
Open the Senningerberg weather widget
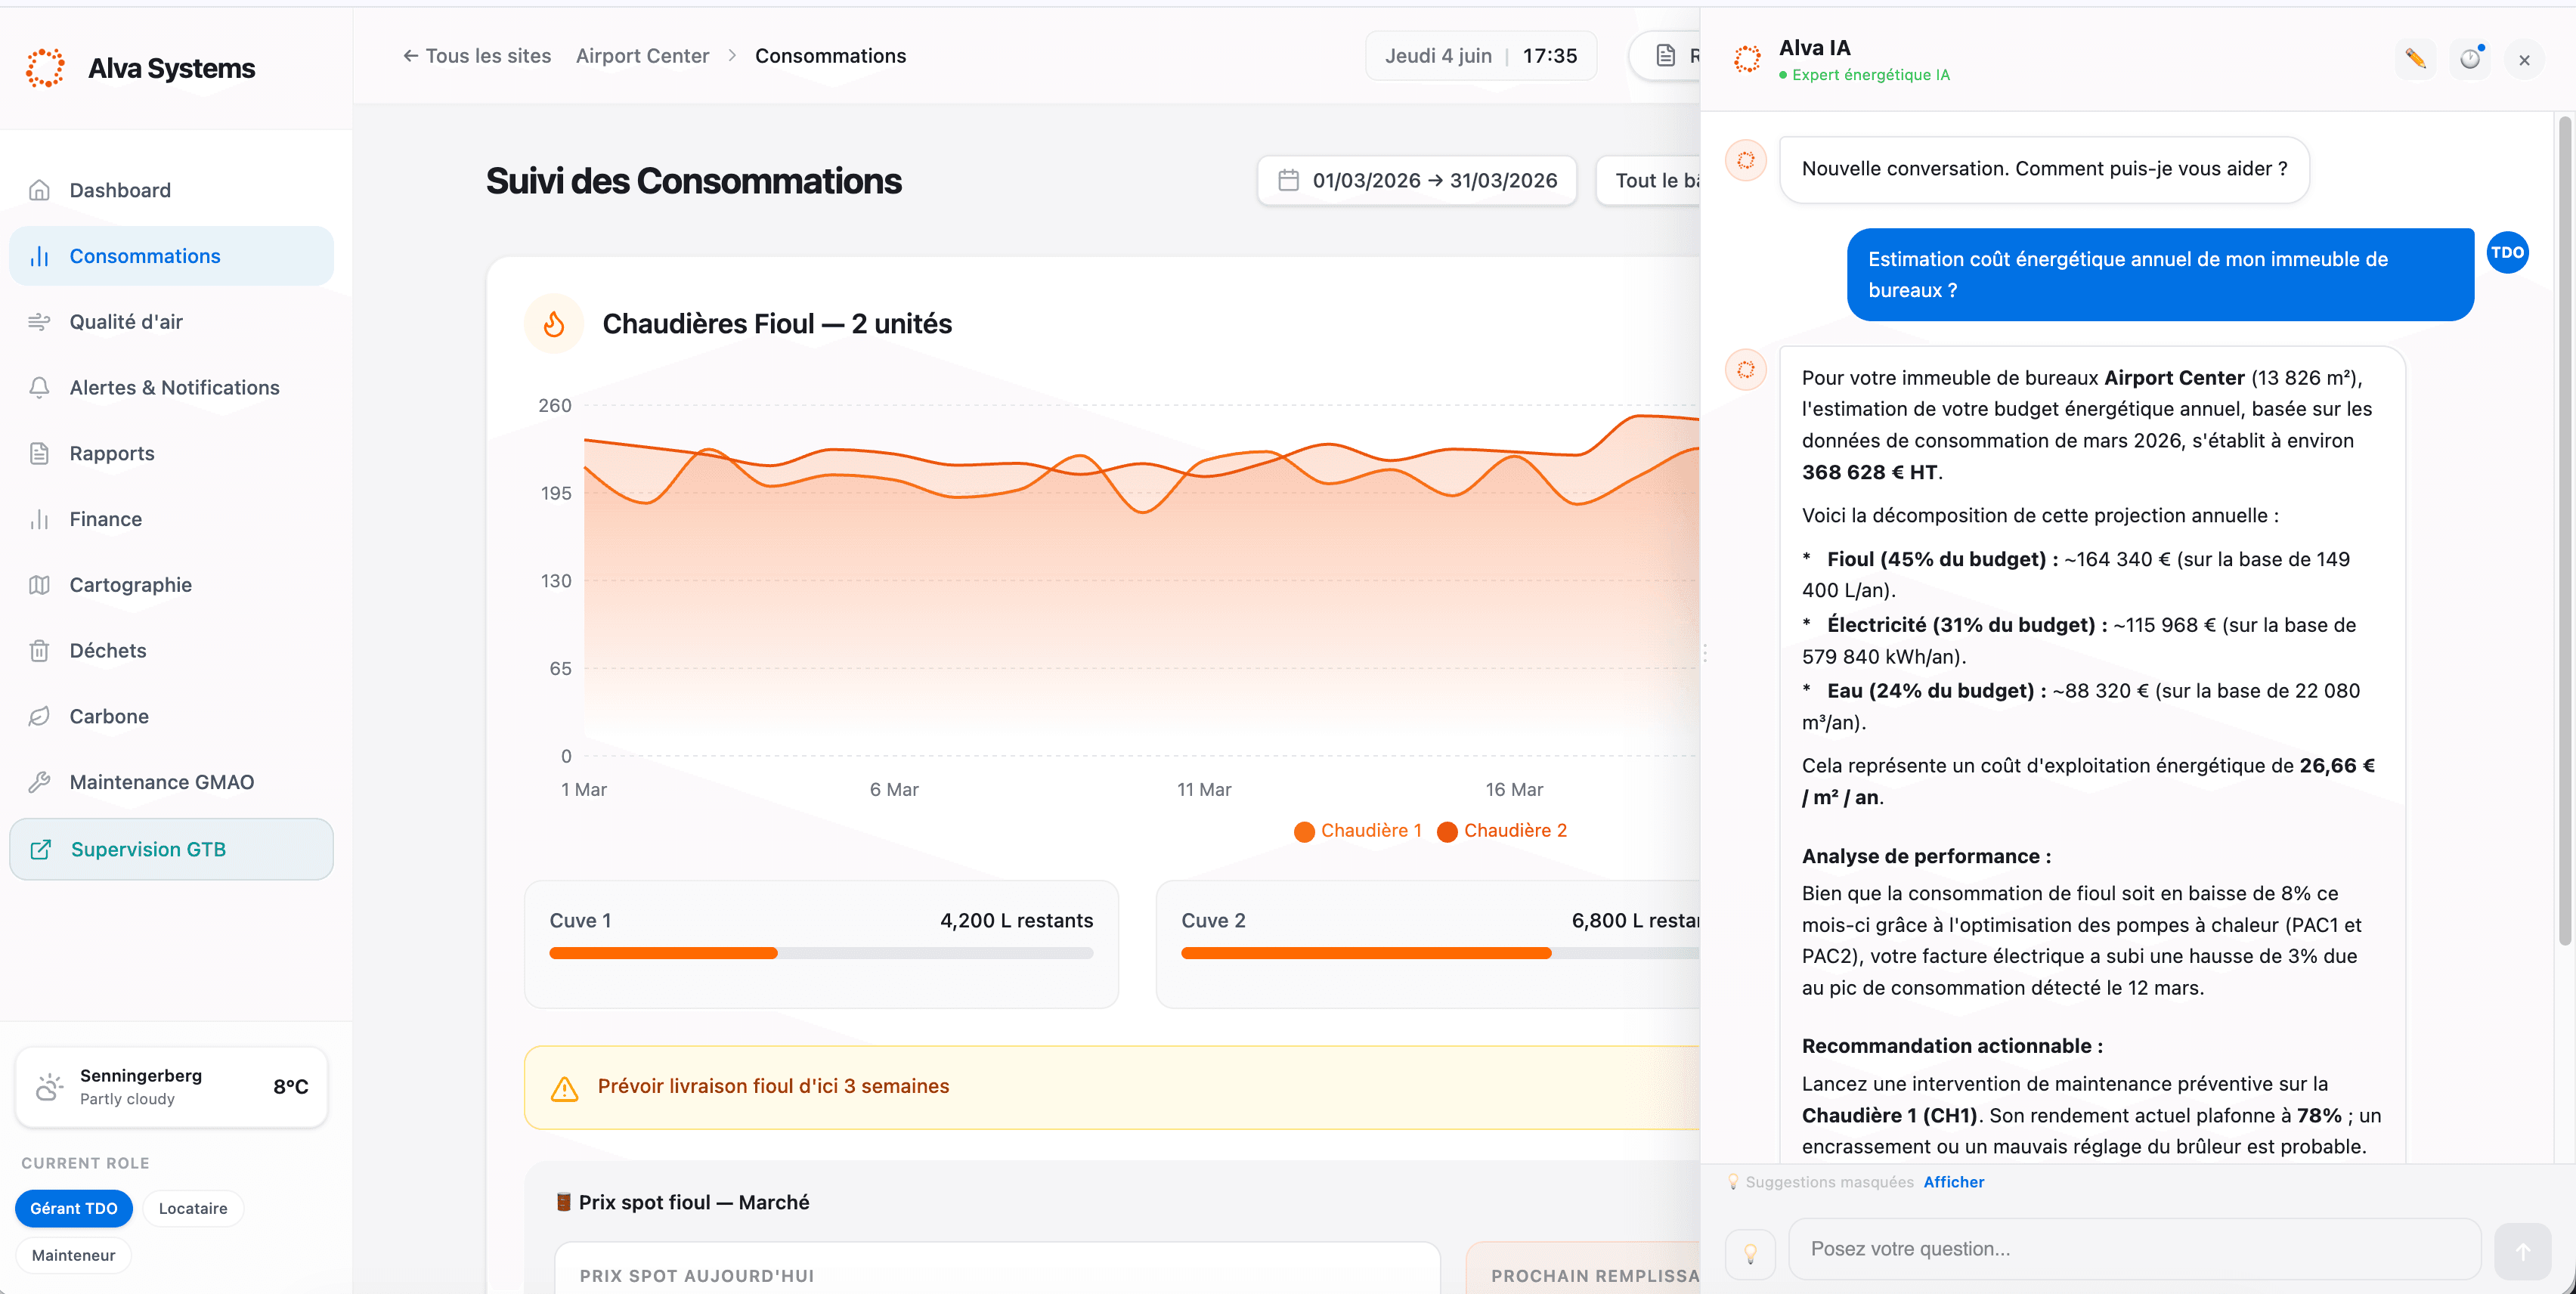pyautogui.click(x=172, y=1087)
